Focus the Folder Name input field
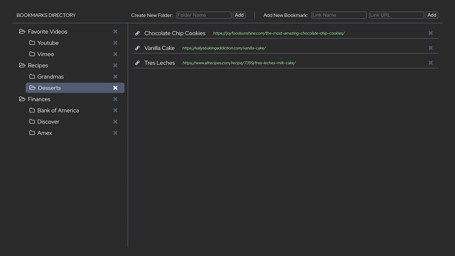The image size is (455, 256). 204,15
